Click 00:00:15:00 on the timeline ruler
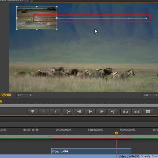Viewport: 158px width, 158px height. pyautogui.click(x=31, y=130)
